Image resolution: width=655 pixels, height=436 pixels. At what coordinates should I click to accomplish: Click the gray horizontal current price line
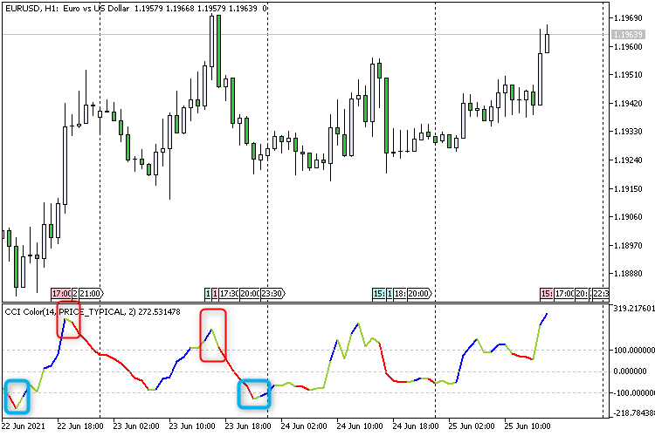click(x=305, y=34)
